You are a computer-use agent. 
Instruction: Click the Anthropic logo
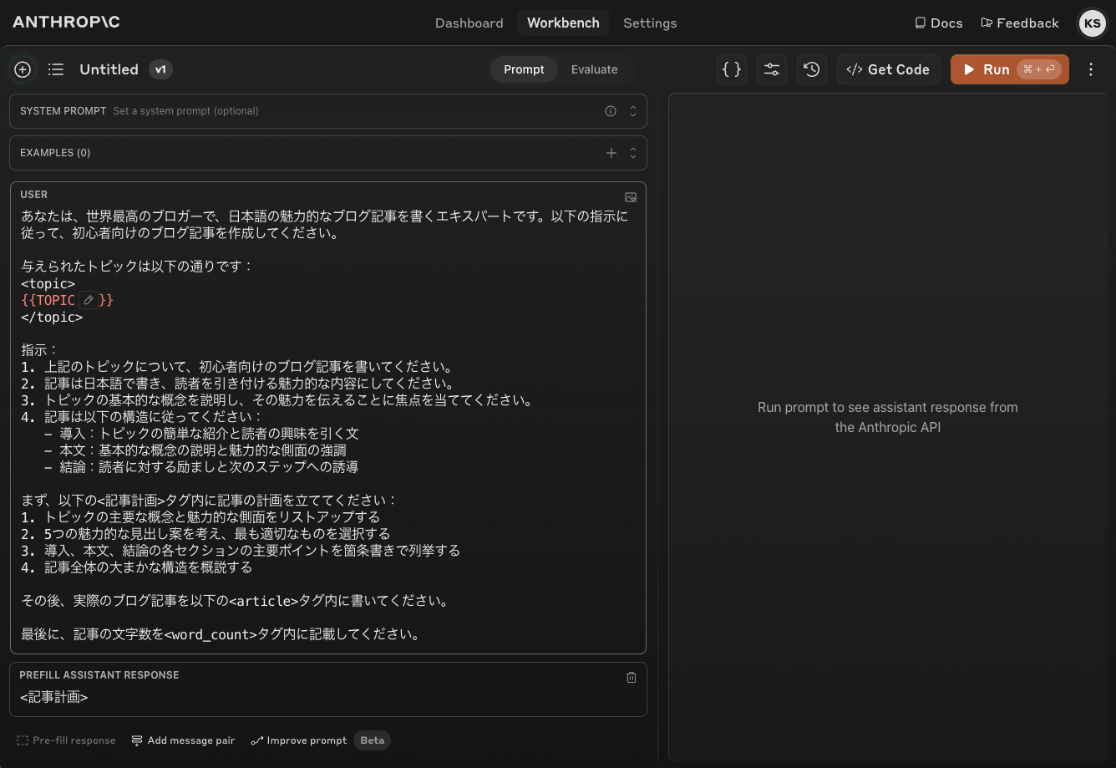(x=66, y=22)
